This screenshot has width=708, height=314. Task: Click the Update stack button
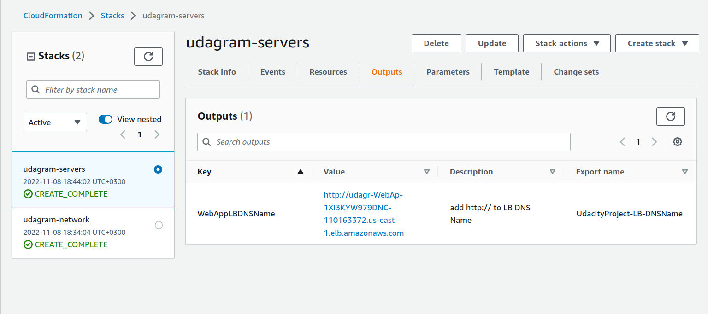point(492,43)
